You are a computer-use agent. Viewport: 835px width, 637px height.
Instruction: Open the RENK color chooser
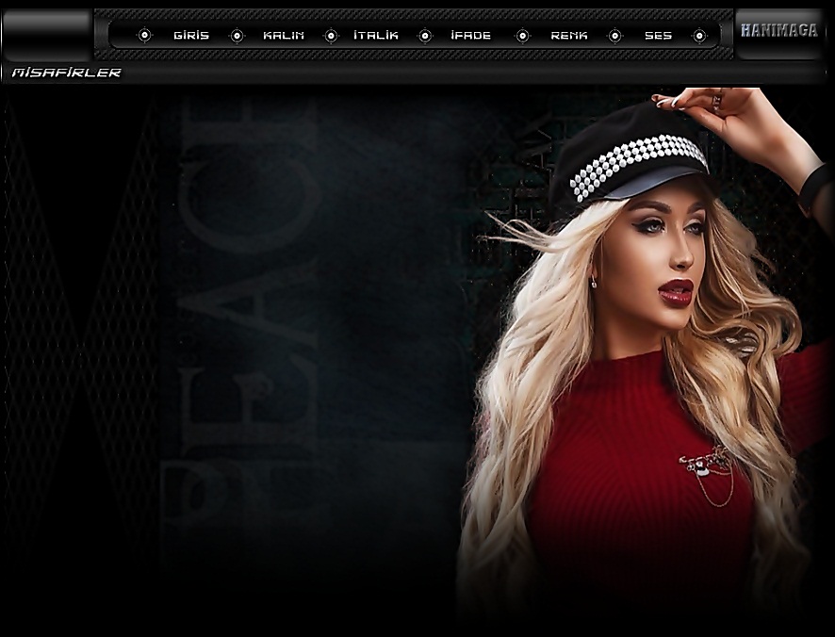click(569, 35)
